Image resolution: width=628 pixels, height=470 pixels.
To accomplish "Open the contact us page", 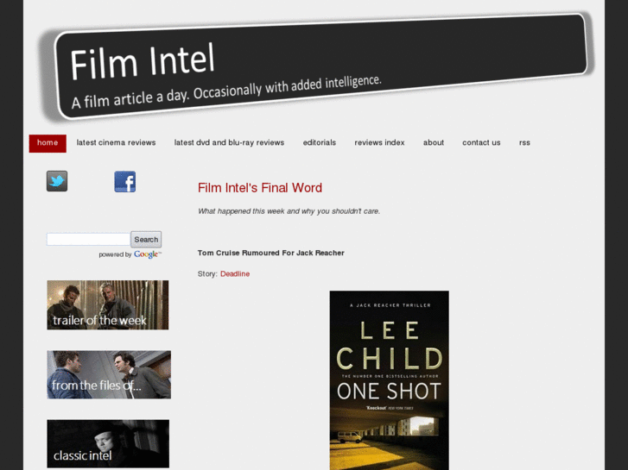I will click(x=481, y=143).
